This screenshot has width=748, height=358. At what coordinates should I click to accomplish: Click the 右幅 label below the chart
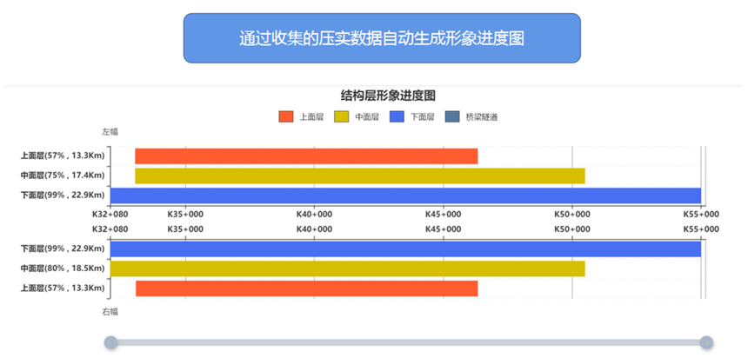tap(110, 312)
